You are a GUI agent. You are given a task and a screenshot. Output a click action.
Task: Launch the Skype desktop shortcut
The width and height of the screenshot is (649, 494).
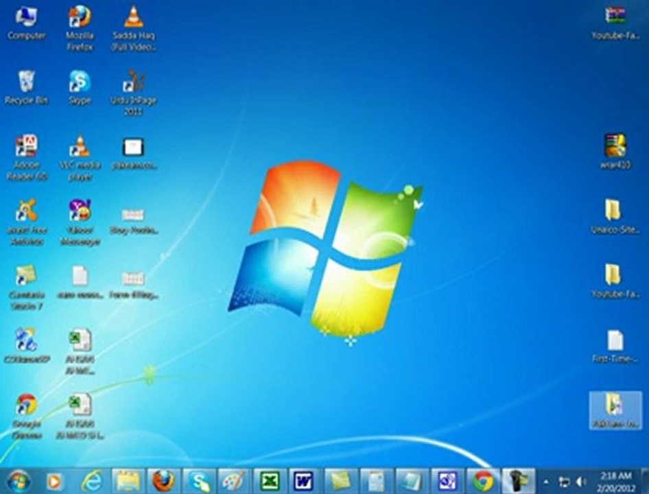tap(80, 87)
